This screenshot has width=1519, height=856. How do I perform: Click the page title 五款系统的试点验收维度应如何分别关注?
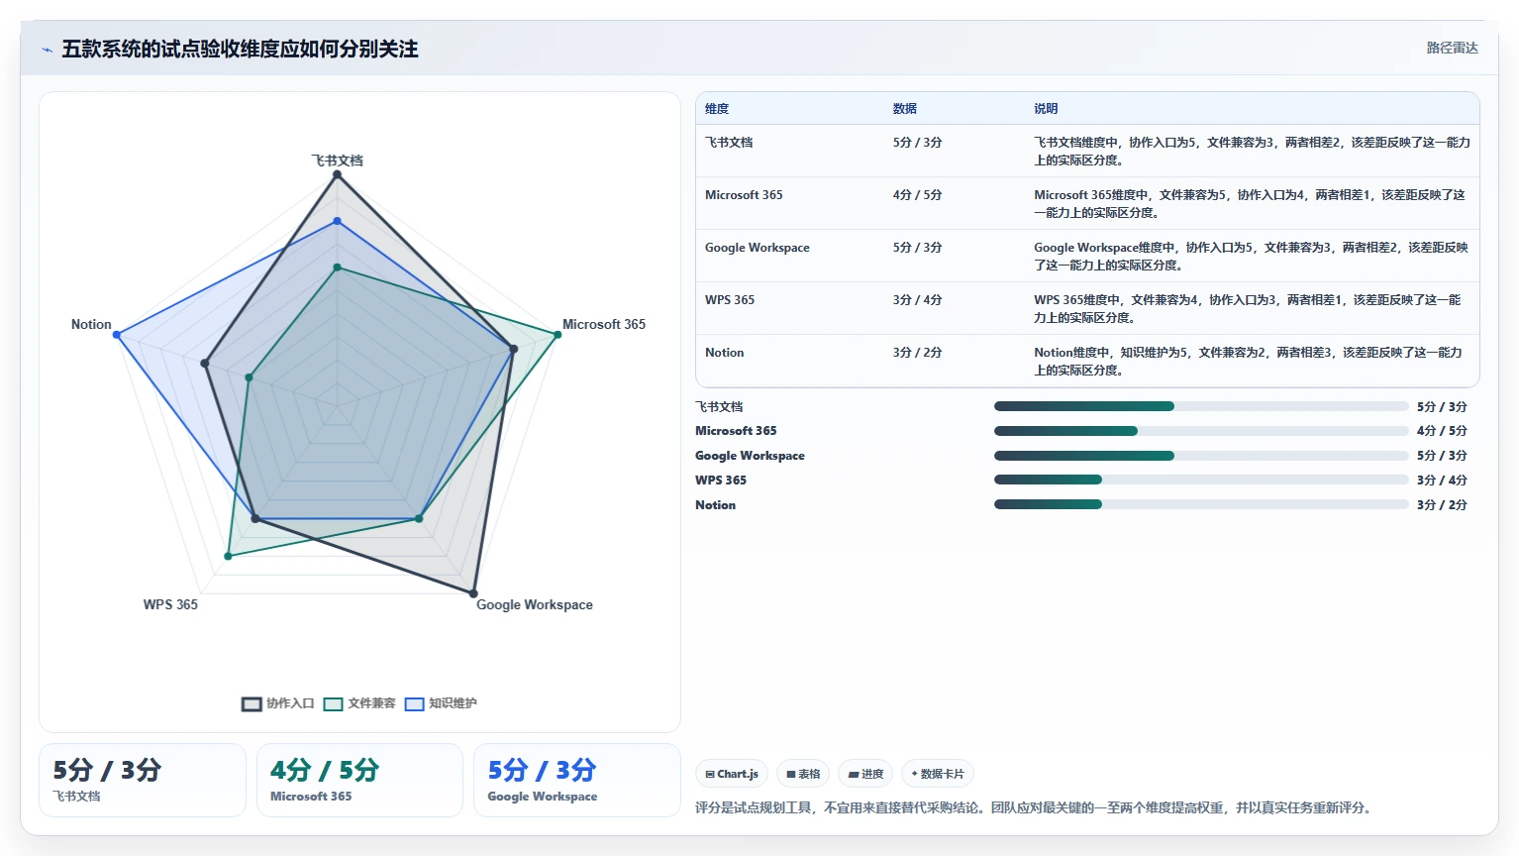coord(240,50)
